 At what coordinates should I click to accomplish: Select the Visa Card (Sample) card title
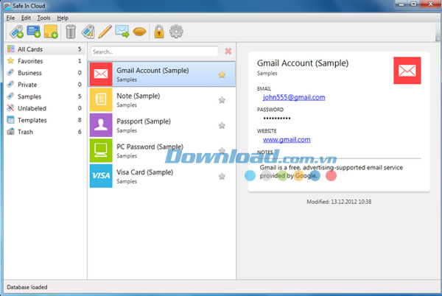[144, 172]
